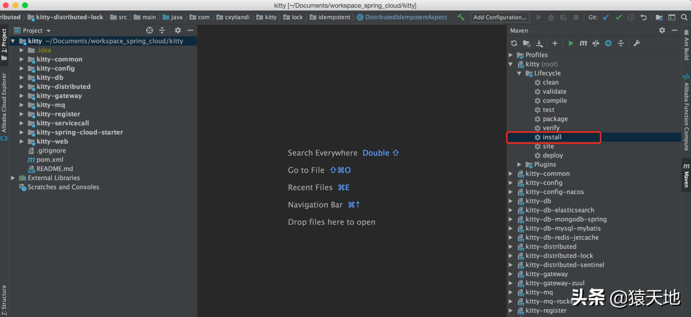Select the compile lifecycle goal
Screen dimensions: 691x317
(555, 101)
